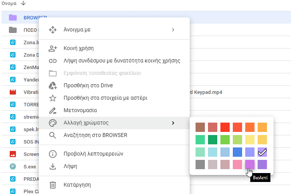Click the download icon for Λήψη
The image size is (291, 194).
pos(52,166)
